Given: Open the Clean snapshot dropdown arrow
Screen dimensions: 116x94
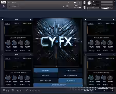Looking at the screenshot, I should [x=9, y=6].
